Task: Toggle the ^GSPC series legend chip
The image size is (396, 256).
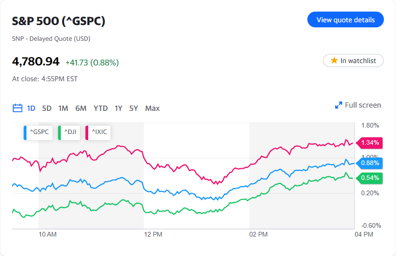Action: coord(38,133)
